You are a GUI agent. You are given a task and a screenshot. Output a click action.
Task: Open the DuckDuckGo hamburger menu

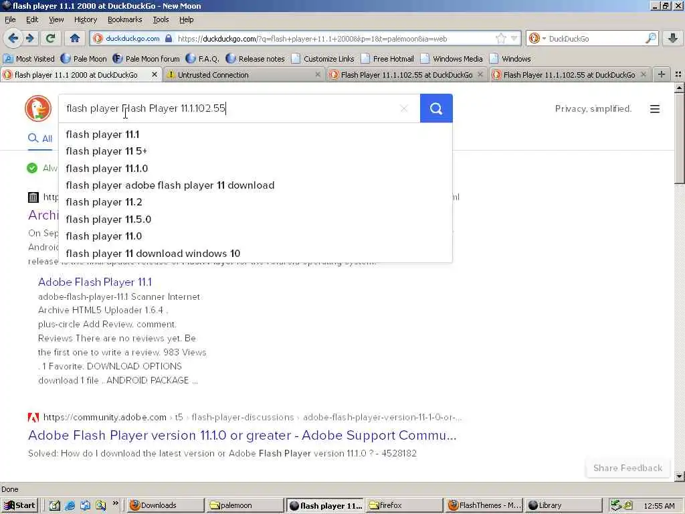(x=654, y=109)
